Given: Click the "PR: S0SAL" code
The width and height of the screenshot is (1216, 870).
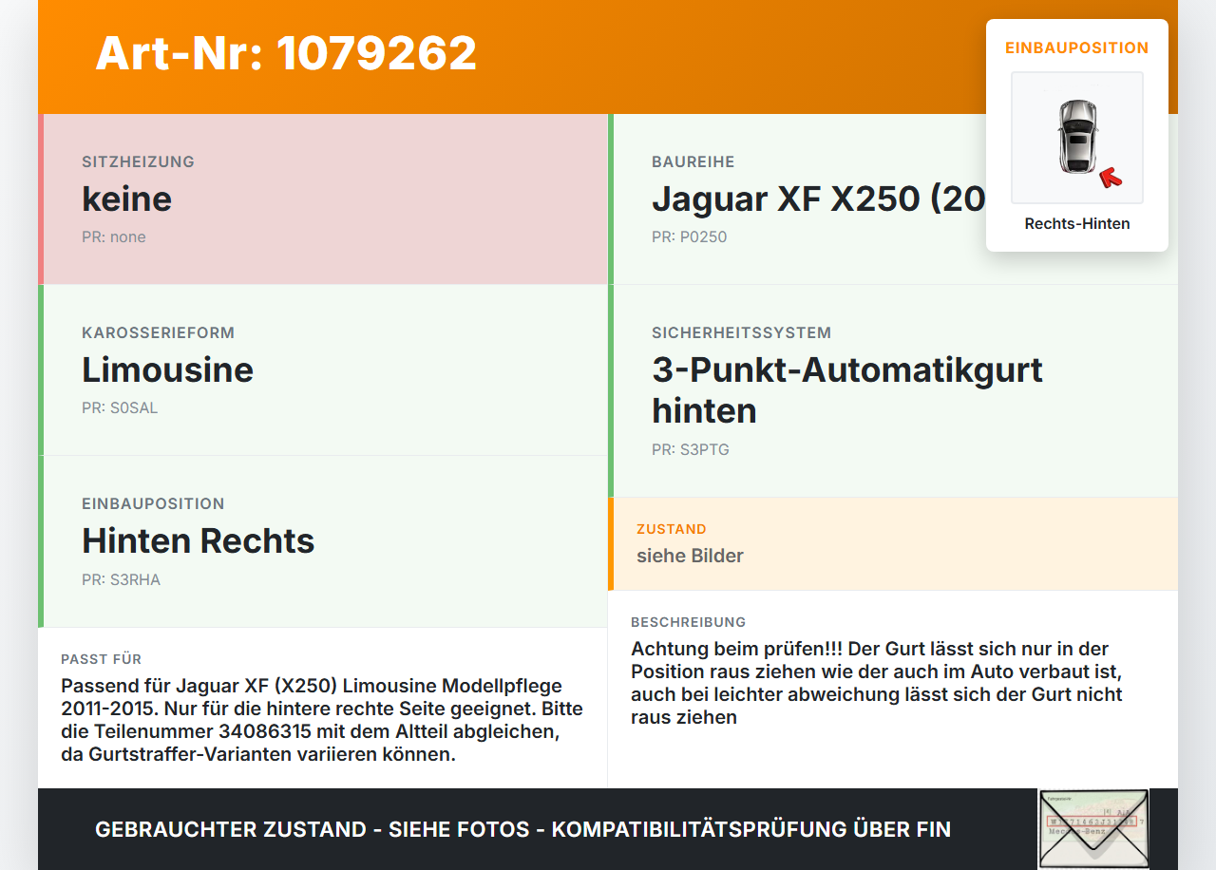Looking at the screenshot, I should click(x=120, y=408).
